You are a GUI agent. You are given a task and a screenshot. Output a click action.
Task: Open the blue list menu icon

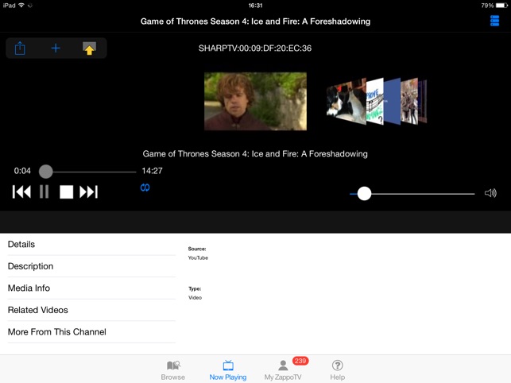(494, 21)
